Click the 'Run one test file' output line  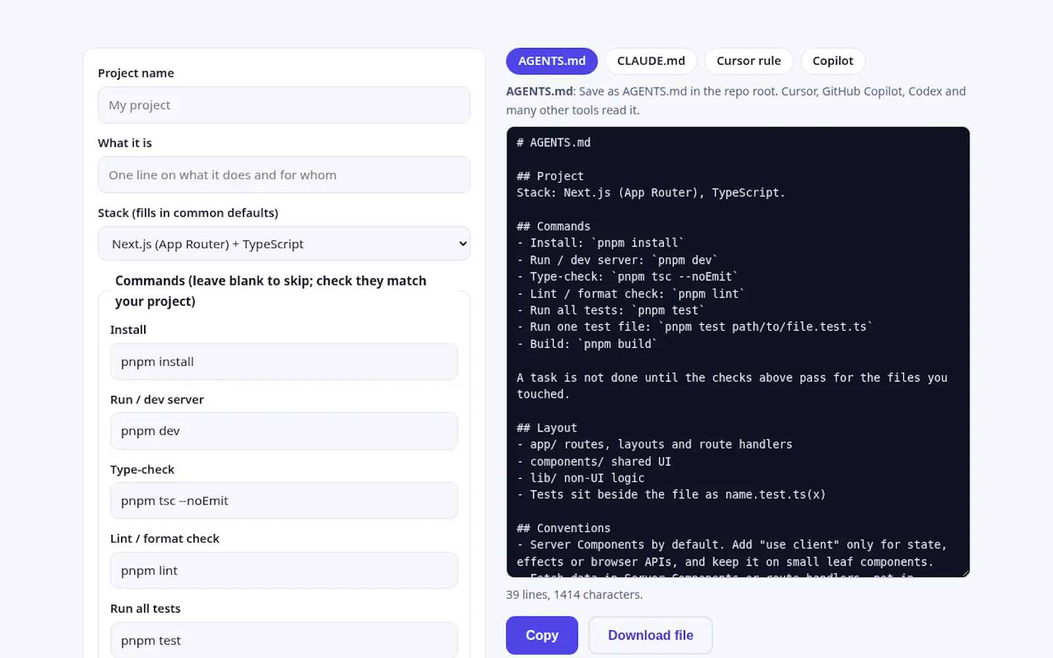coord(694,327)
